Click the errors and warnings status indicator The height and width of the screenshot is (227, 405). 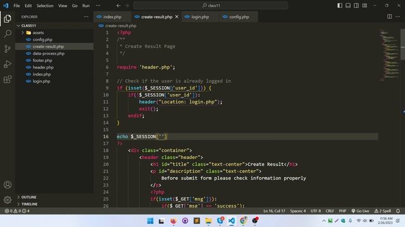click(x=17, y=211)
